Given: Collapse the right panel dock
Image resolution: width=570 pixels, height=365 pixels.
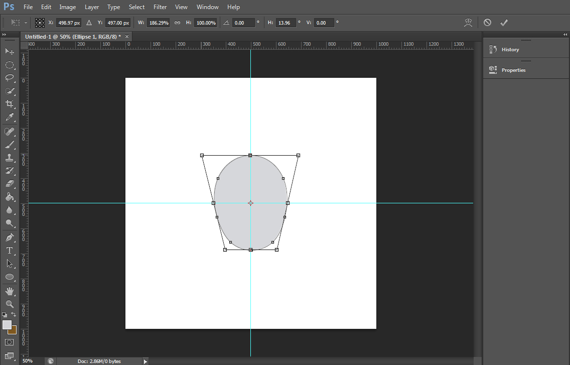Looking at the screenshot, I should pos(565,34).
